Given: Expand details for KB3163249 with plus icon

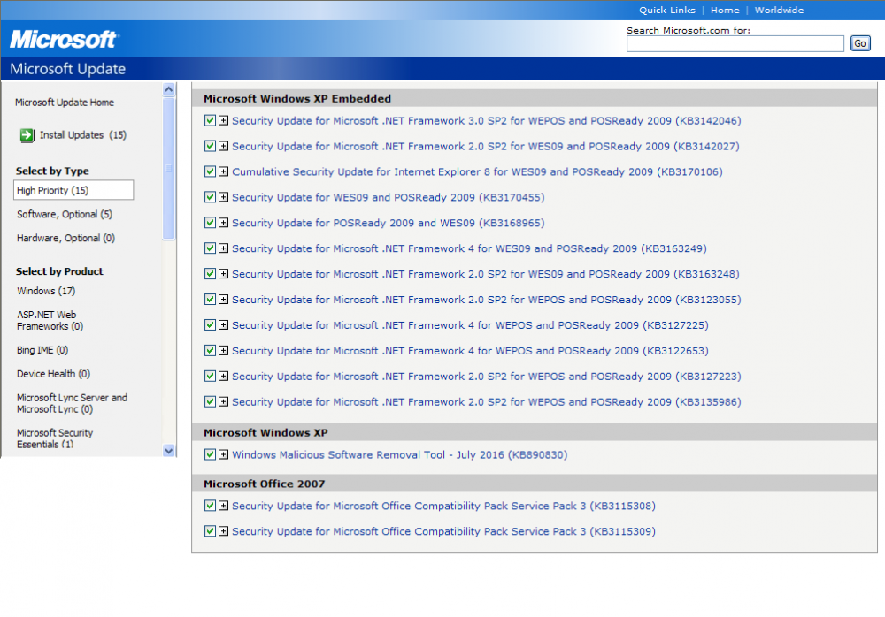Looking at the screenshot, I should [224, 248].
